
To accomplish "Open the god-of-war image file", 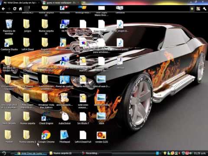I will [101, 81].
